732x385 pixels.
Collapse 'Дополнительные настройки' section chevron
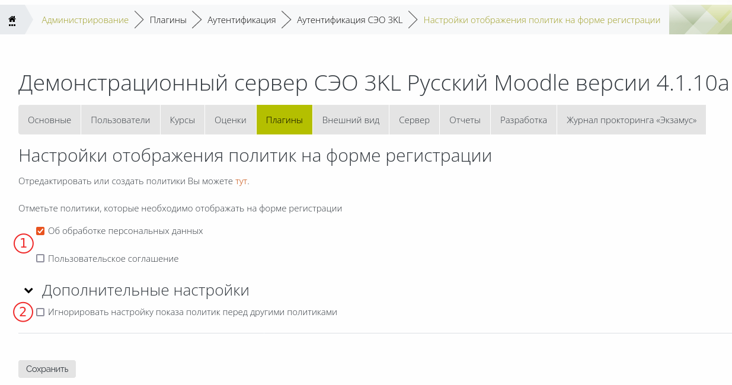click(28, 291)
